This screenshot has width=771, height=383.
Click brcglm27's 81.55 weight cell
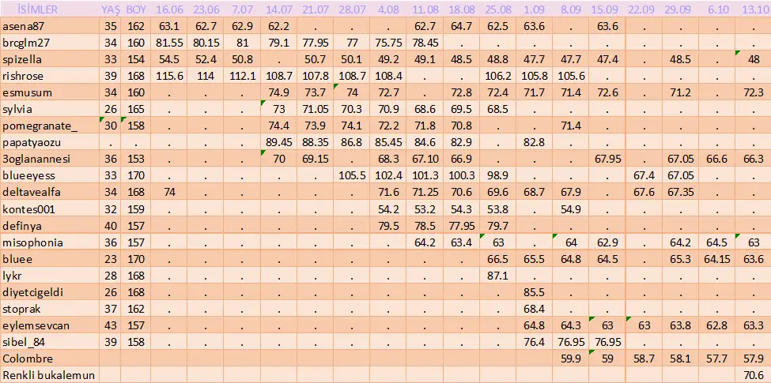pyautogui.click(x=170, y=42)
